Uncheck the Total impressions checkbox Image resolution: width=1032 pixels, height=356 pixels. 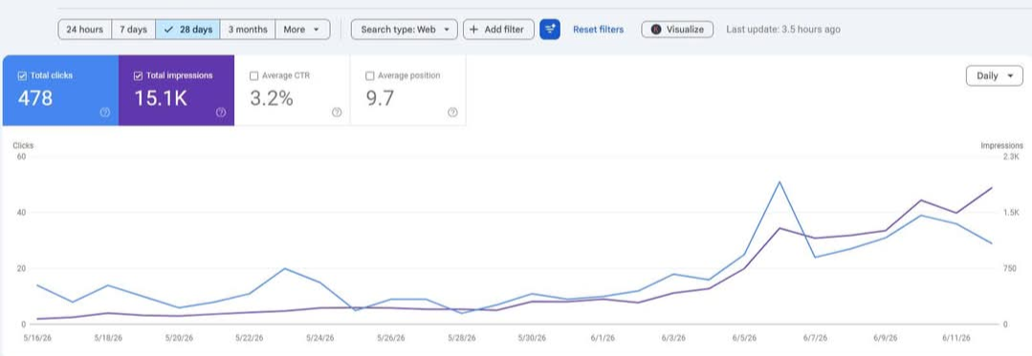(138, 76)
